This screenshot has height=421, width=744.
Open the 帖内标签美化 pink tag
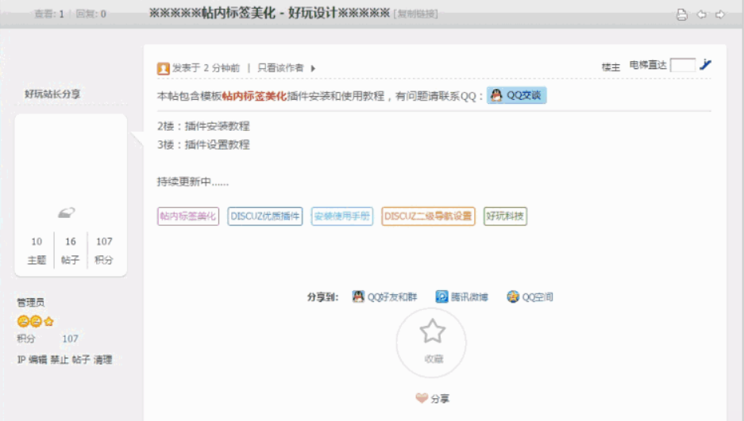coord(188,216)
